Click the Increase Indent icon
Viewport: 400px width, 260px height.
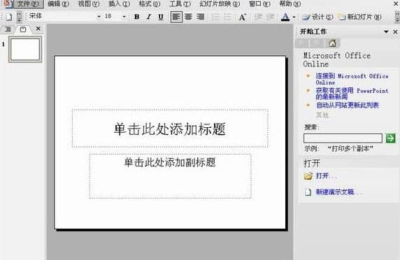click(x=270, y=17)
